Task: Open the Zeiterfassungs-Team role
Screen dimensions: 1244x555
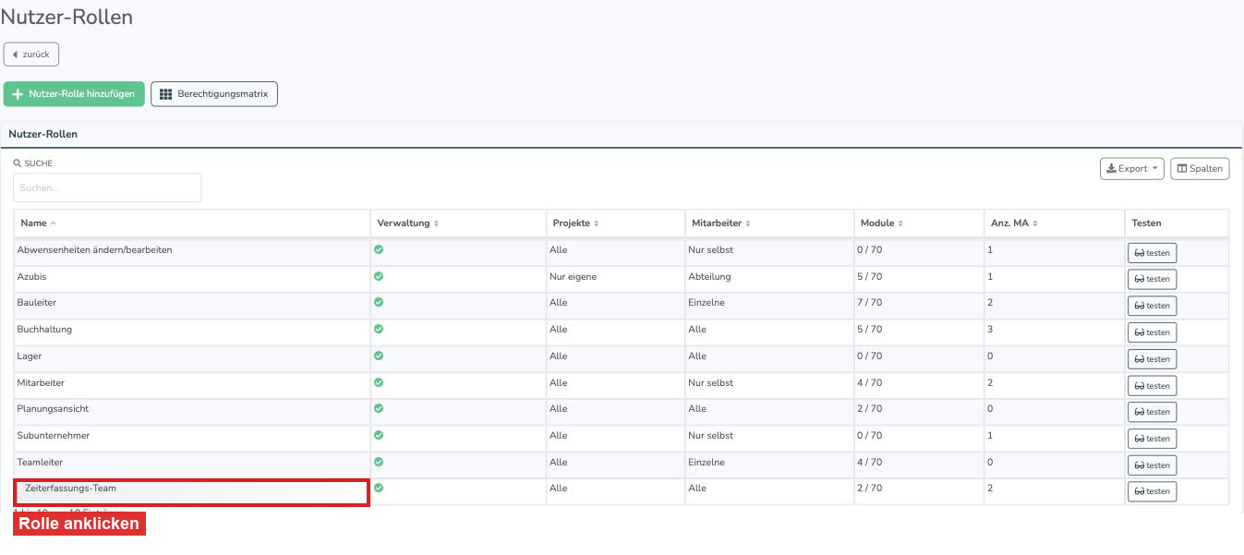Action: tap(71, 488)
